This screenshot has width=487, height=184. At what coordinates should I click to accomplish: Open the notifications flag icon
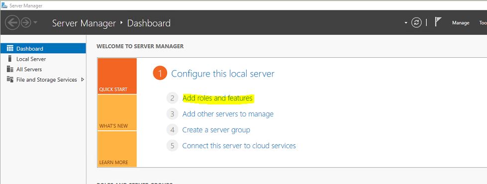(438, 22)
